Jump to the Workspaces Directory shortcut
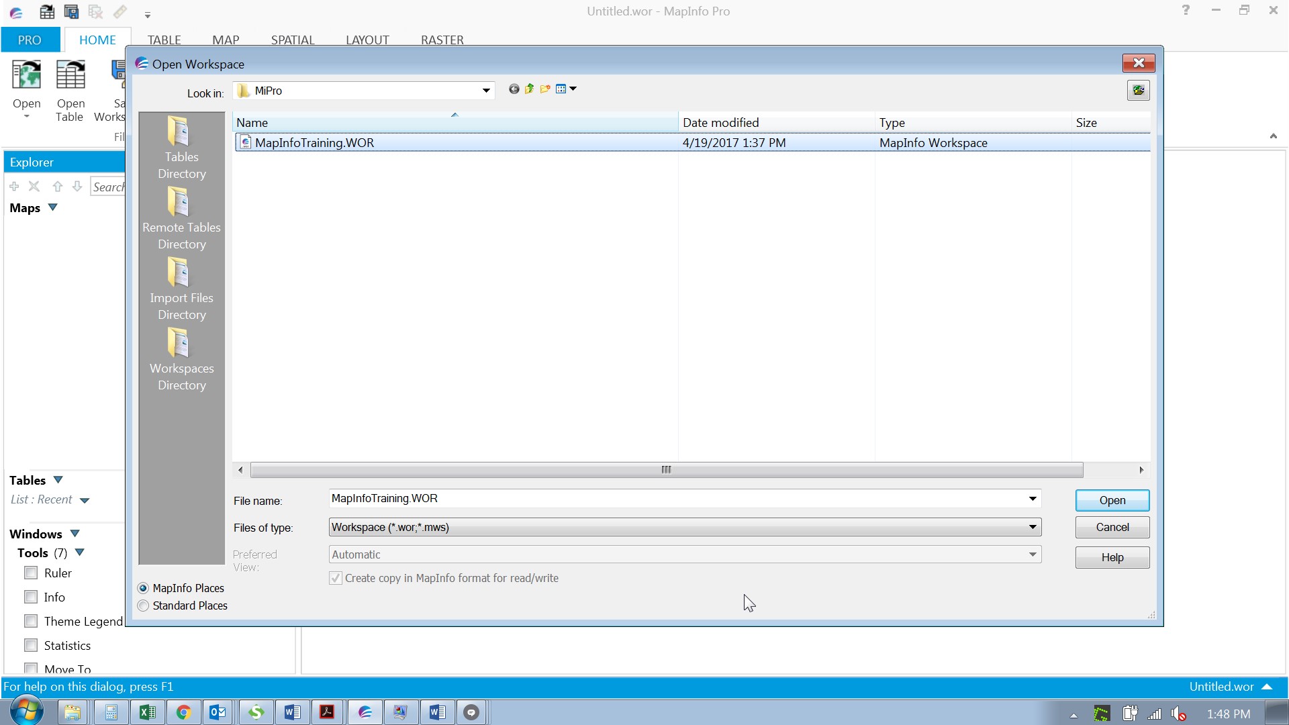1289x725 pixels. [179, 343]
